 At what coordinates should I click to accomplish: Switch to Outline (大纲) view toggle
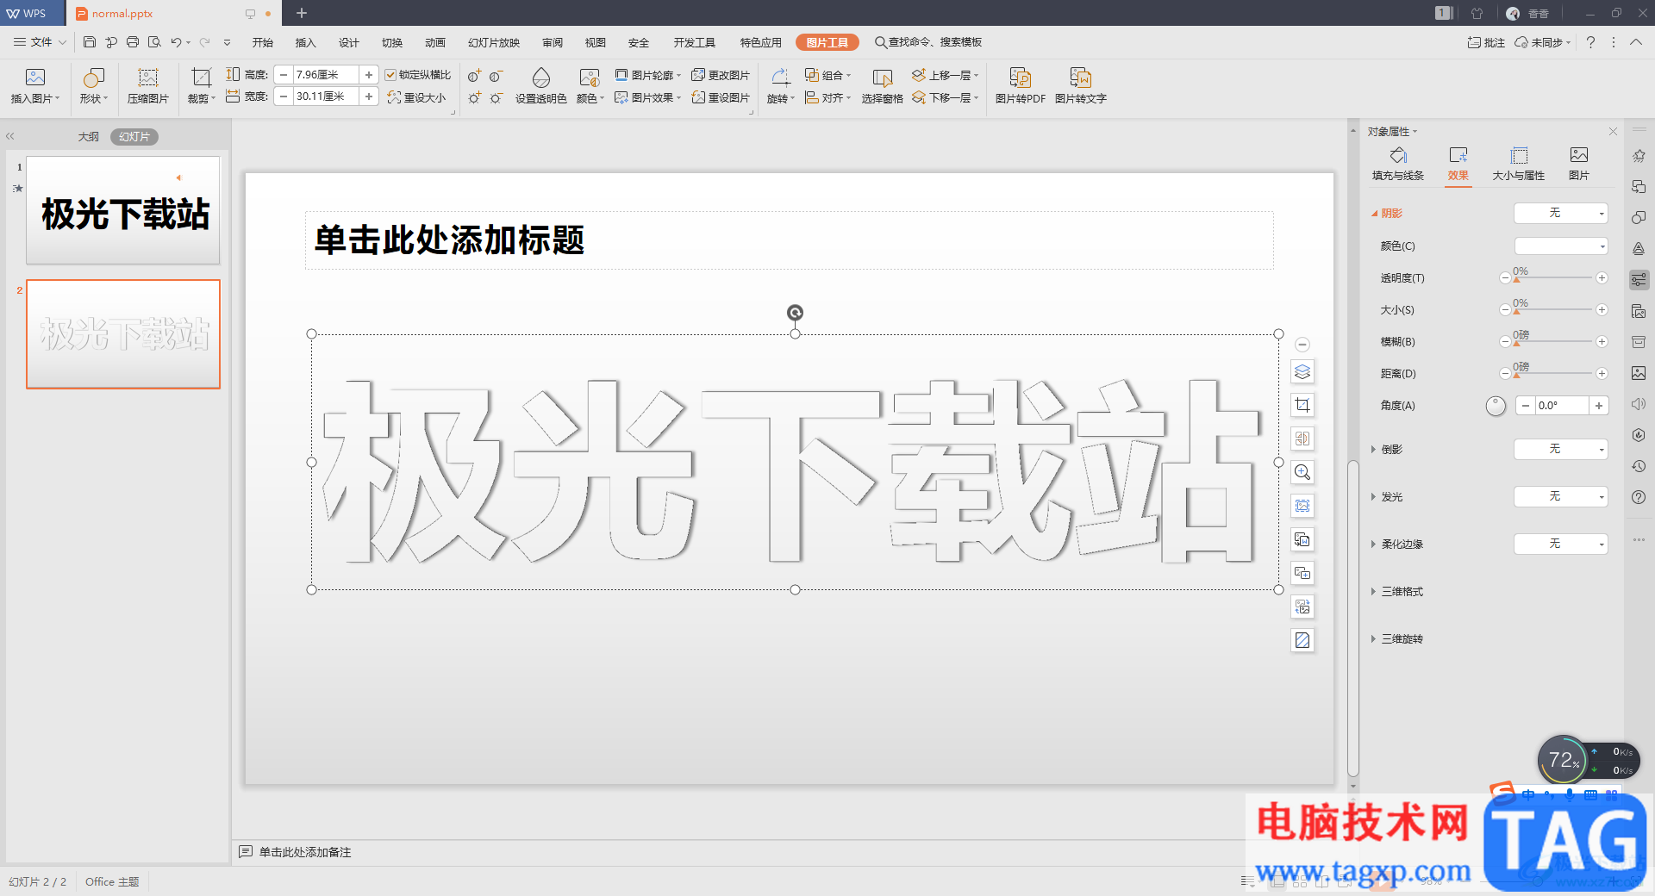click(x=88, y=137)
